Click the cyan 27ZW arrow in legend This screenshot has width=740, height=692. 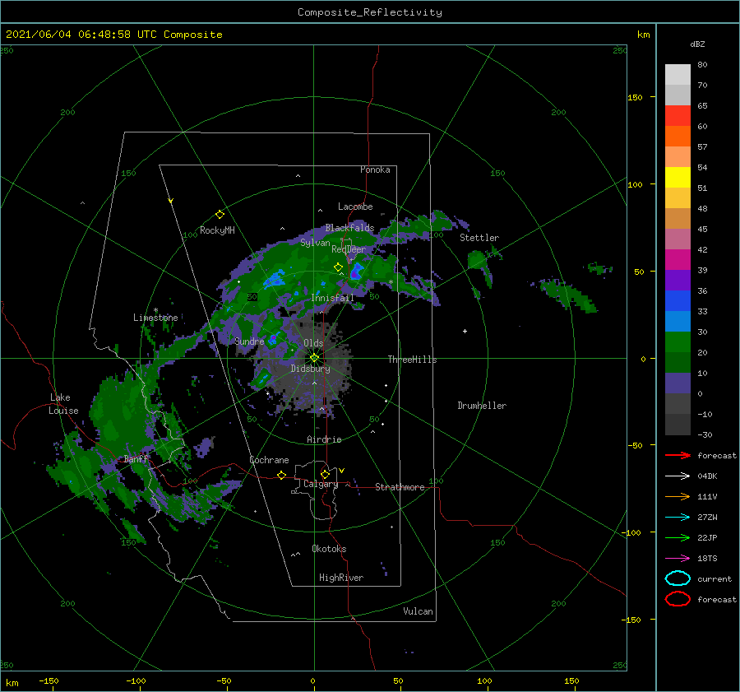pos(678,518)
